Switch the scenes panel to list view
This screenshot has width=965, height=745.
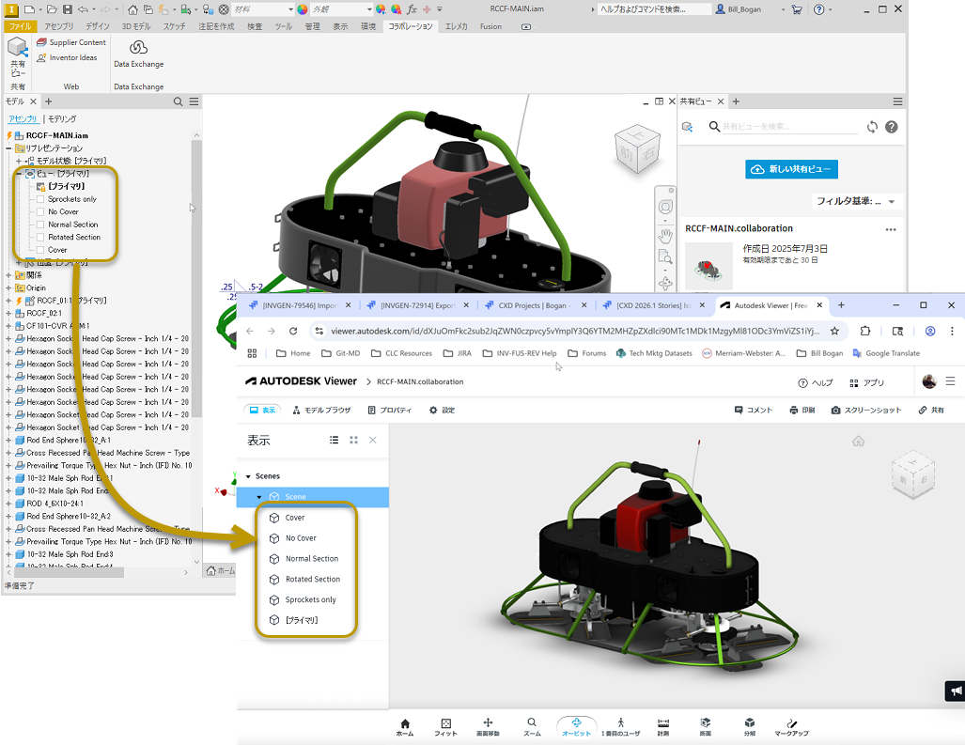[x=334, y=440]
